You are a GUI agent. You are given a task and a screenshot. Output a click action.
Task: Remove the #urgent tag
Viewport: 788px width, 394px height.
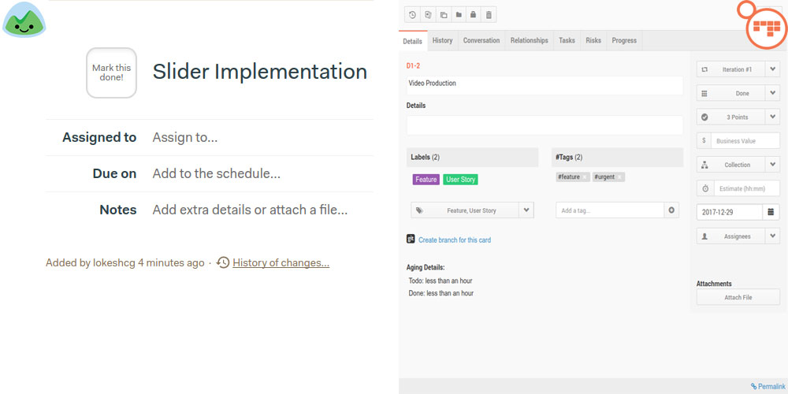[x=619, y=177]
